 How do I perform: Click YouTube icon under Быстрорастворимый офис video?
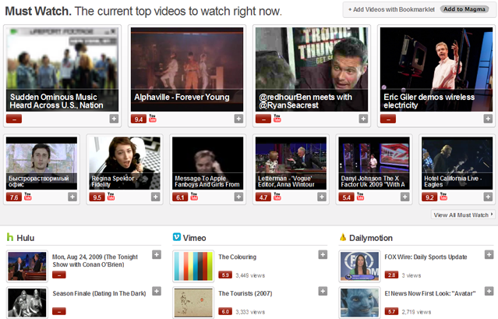pos(27,197)
